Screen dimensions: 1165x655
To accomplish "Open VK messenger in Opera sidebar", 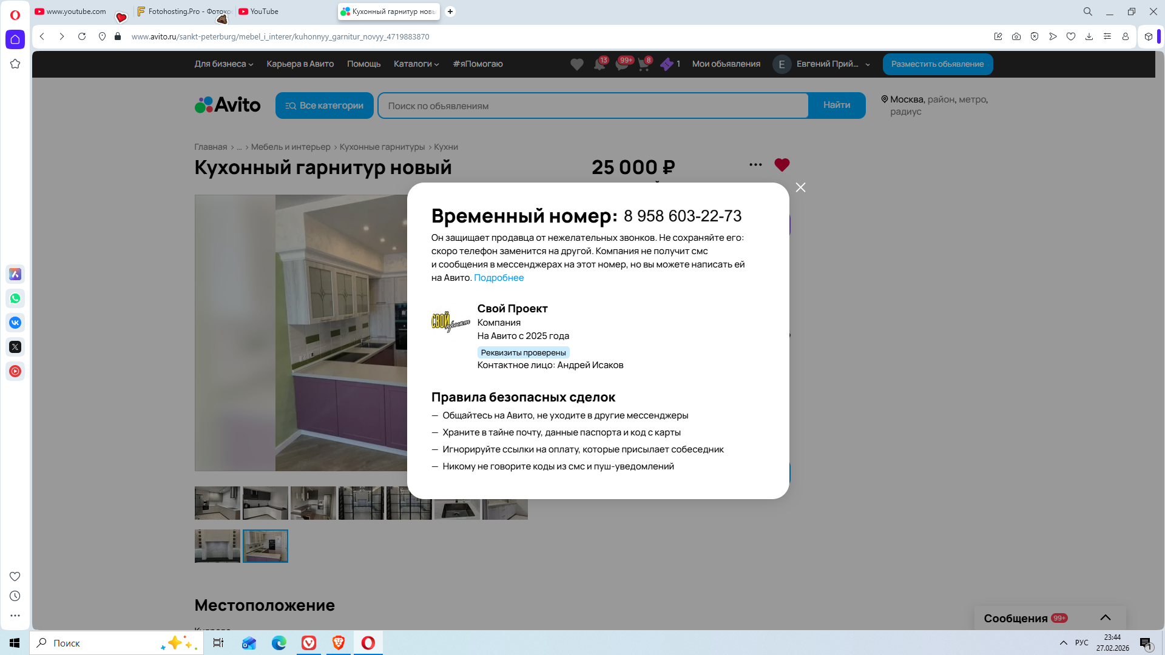I will pos(15,323).
